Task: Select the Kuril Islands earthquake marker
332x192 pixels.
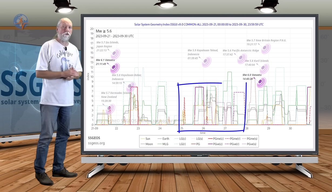Action: tap(264, 68)
